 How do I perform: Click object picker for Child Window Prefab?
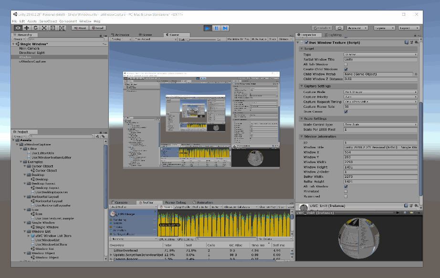[416, 74]
